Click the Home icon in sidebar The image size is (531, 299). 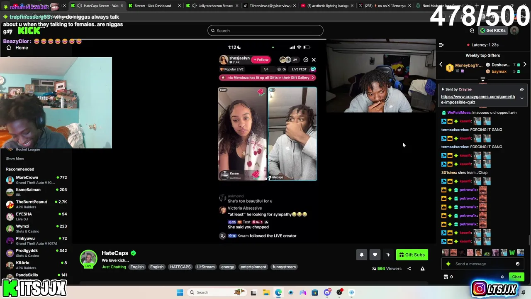tap(9, 48)
